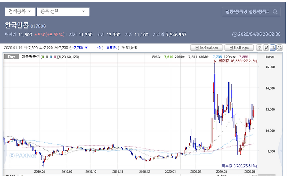This screenshot has width=288, height=176.
Task: Click the date readout 2020.01.14
Action: 13,48
